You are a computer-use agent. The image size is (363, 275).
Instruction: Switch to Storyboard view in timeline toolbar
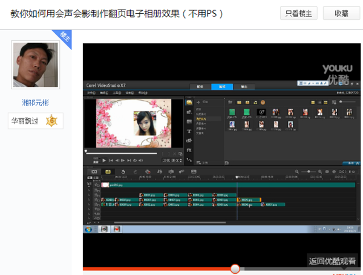(94, 172)
